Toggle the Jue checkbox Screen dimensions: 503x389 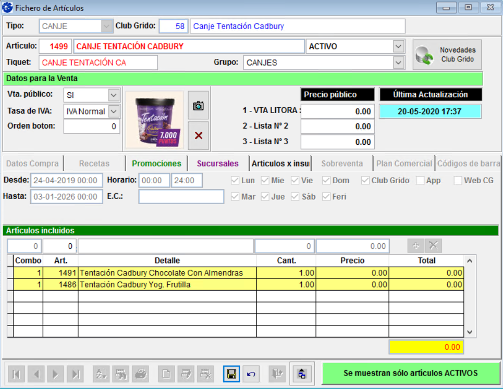pyautogui.click(x=265, y=196)
